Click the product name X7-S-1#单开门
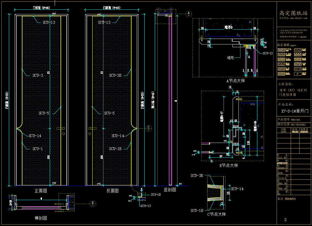 click(x=294, y=111)
